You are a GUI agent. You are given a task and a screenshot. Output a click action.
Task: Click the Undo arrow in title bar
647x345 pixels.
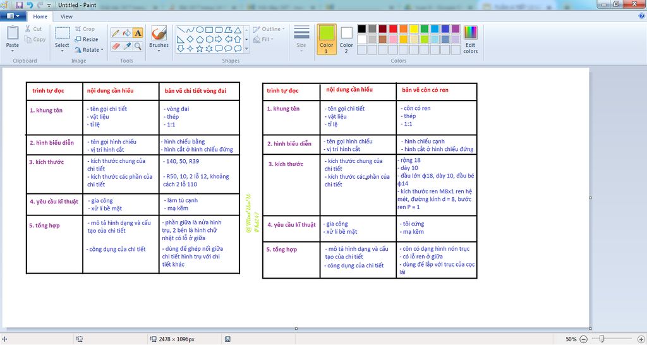click(x=30, y=5)
